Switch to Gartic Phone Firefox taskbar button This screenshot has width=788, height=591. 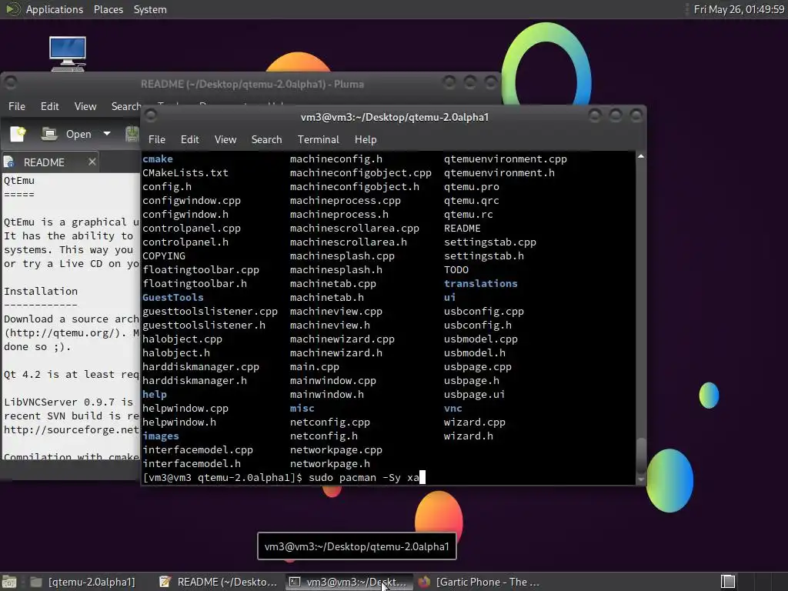(479, 582)
